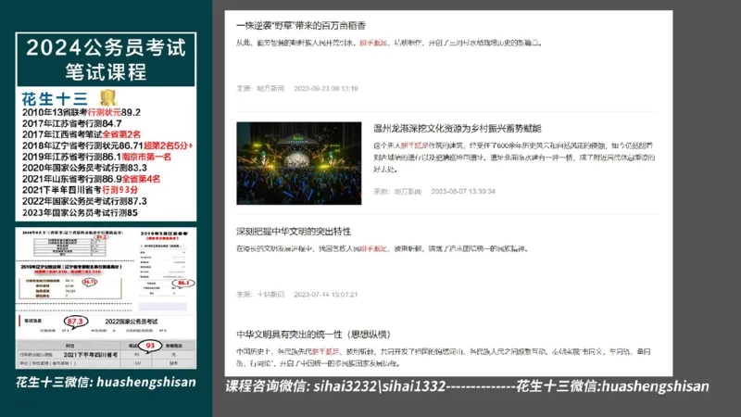Select line 2017年江苏省考行测84.7
741x417 pixels.
point(71,123)
